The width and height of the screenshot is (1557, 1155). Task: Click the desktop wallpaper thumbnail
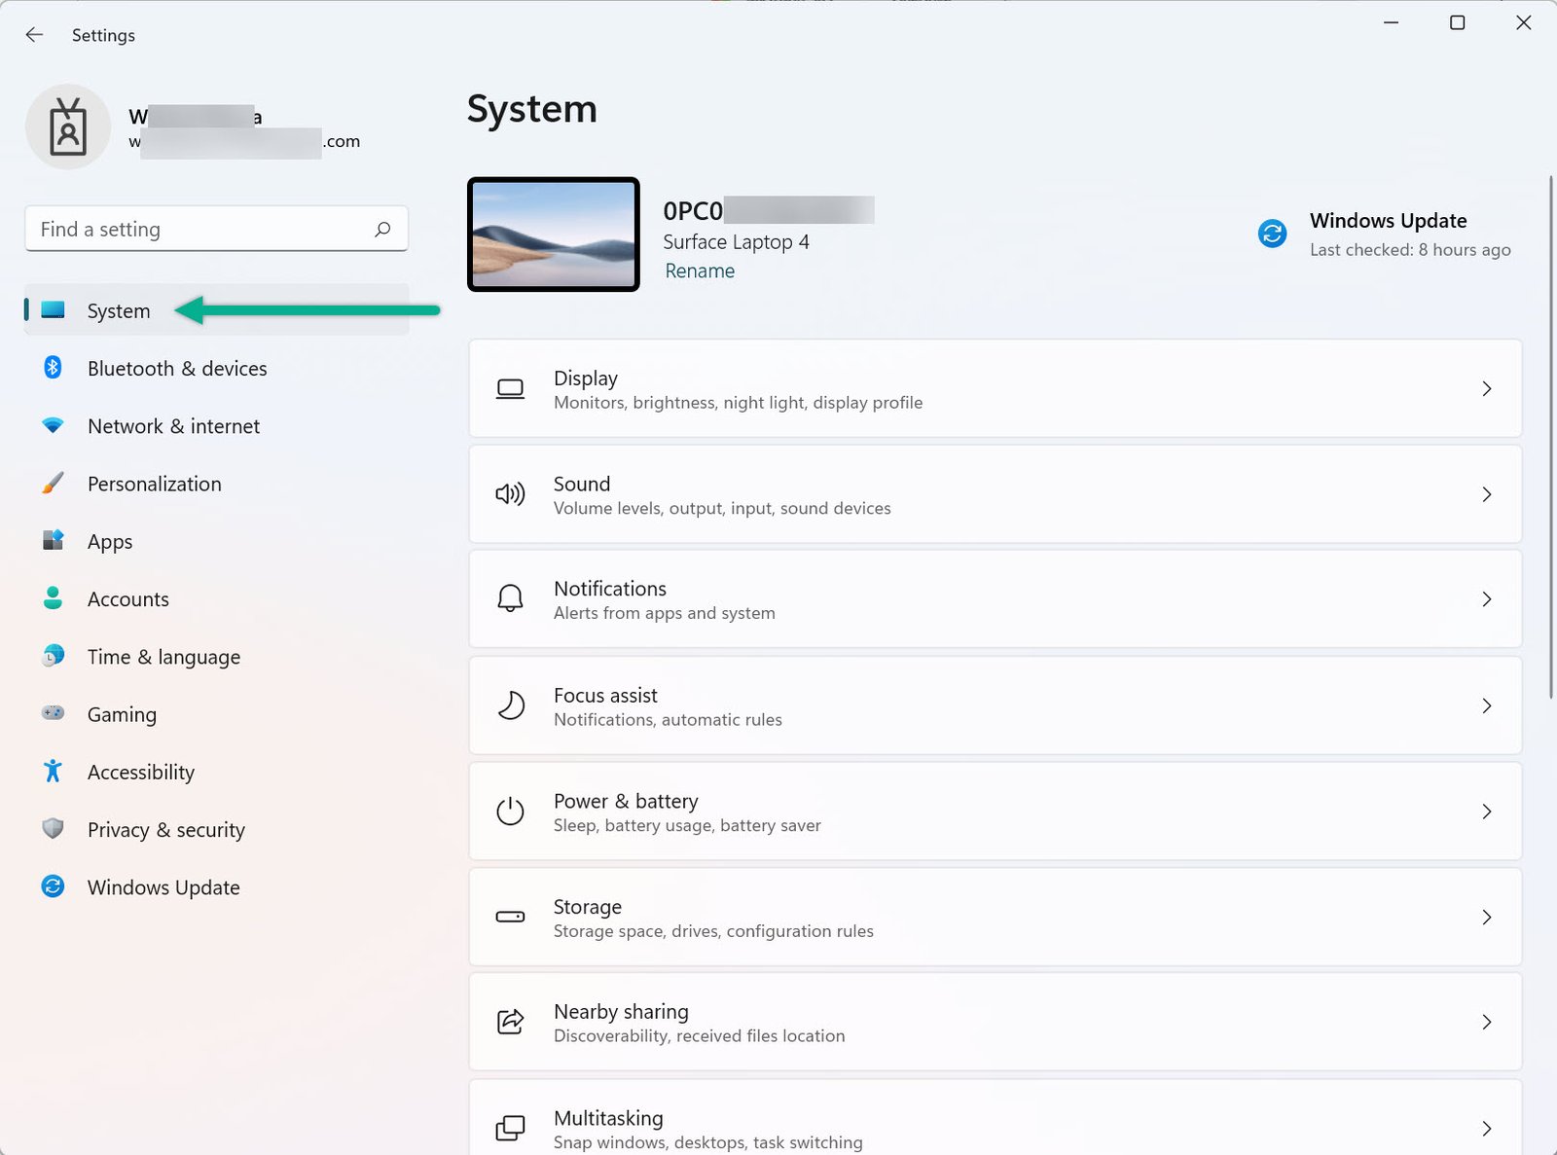coord(553,234)
